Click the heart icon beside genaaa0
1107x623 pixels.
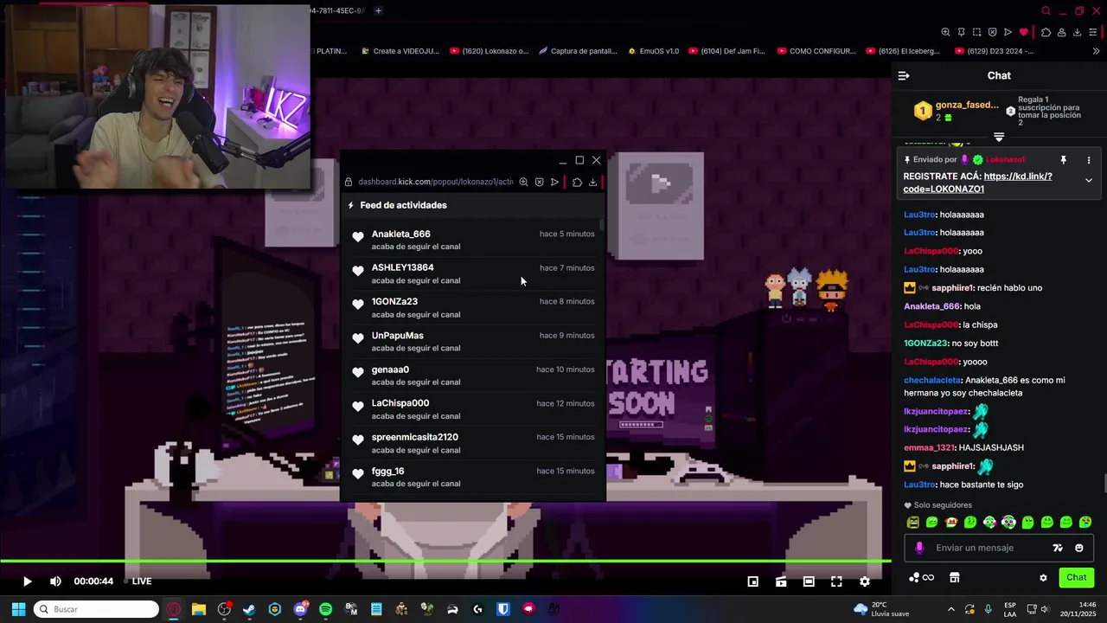358,372
